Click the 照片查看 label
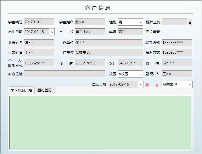202x154 pixels. pyautogui.click(x=153, y=32)
